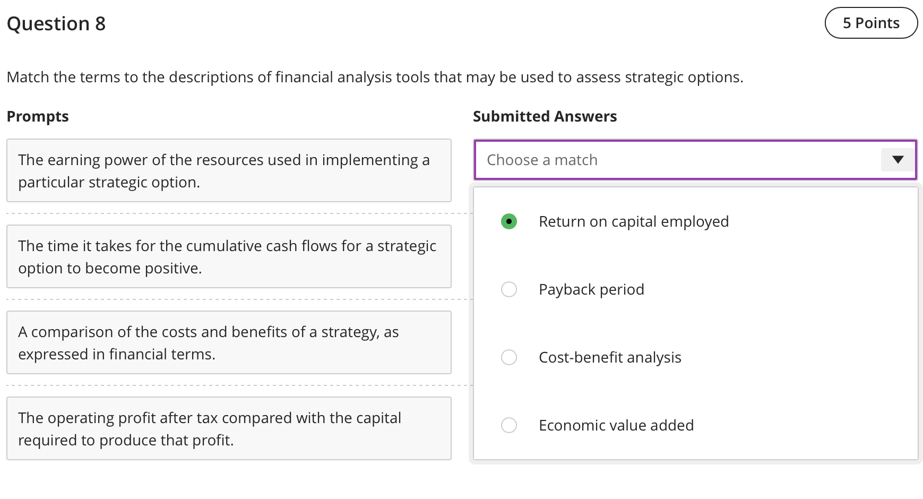Choose the Cost-benefit analysis radio circle
Image resolution: width=923 pixels, height=499 pixels.
tap(509, 357)
